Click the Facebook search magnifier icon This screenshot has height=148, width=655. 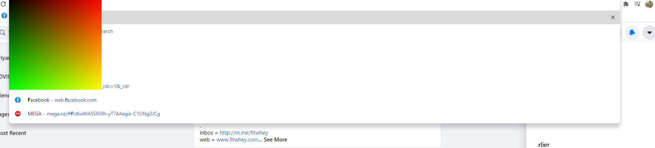(x=3, y=33)
